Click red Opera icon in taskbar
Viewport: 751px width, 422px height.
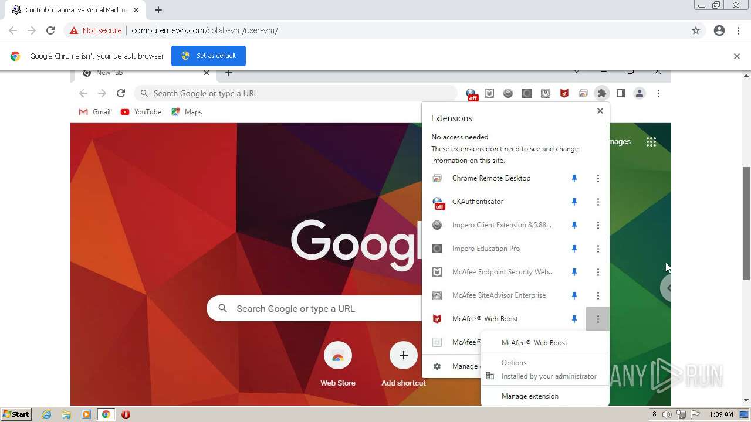[126, 414]
